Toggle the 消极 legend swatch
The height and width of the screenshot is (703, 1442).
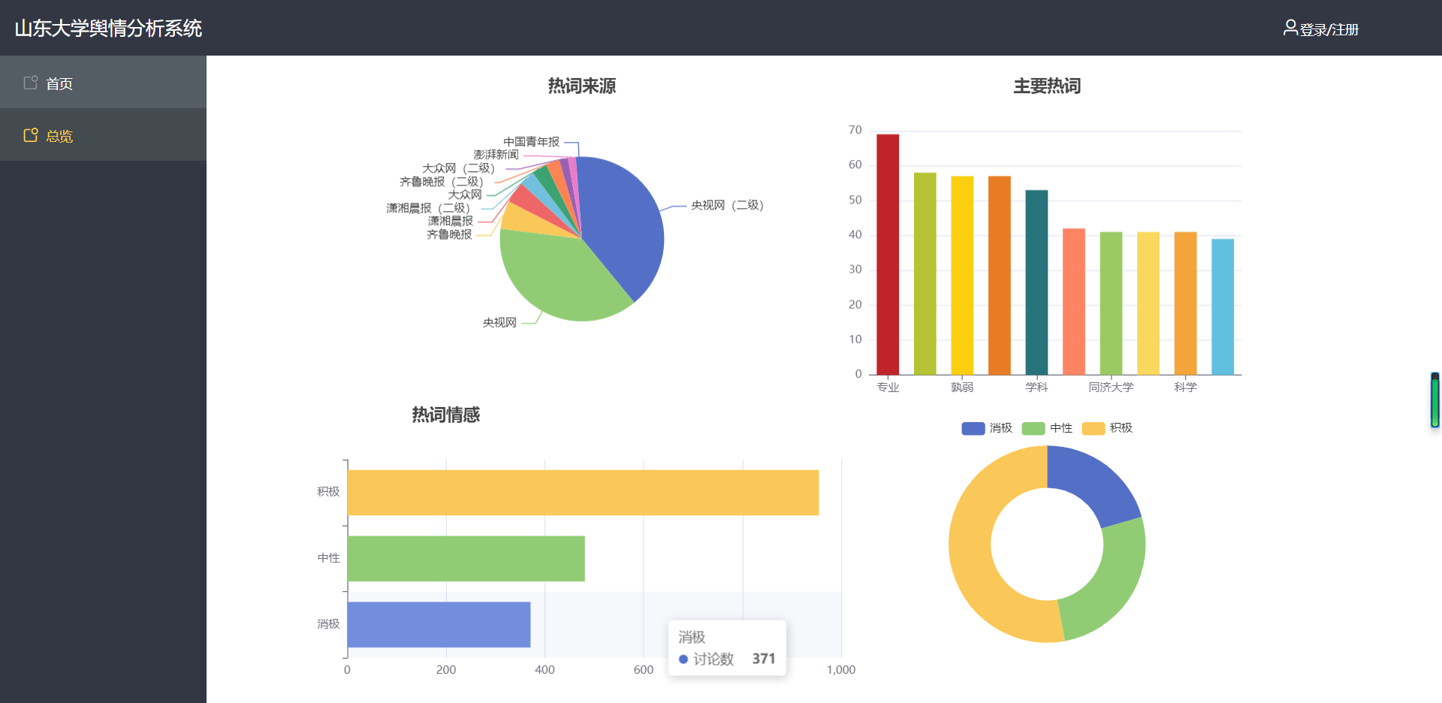(x=973, y=428)
